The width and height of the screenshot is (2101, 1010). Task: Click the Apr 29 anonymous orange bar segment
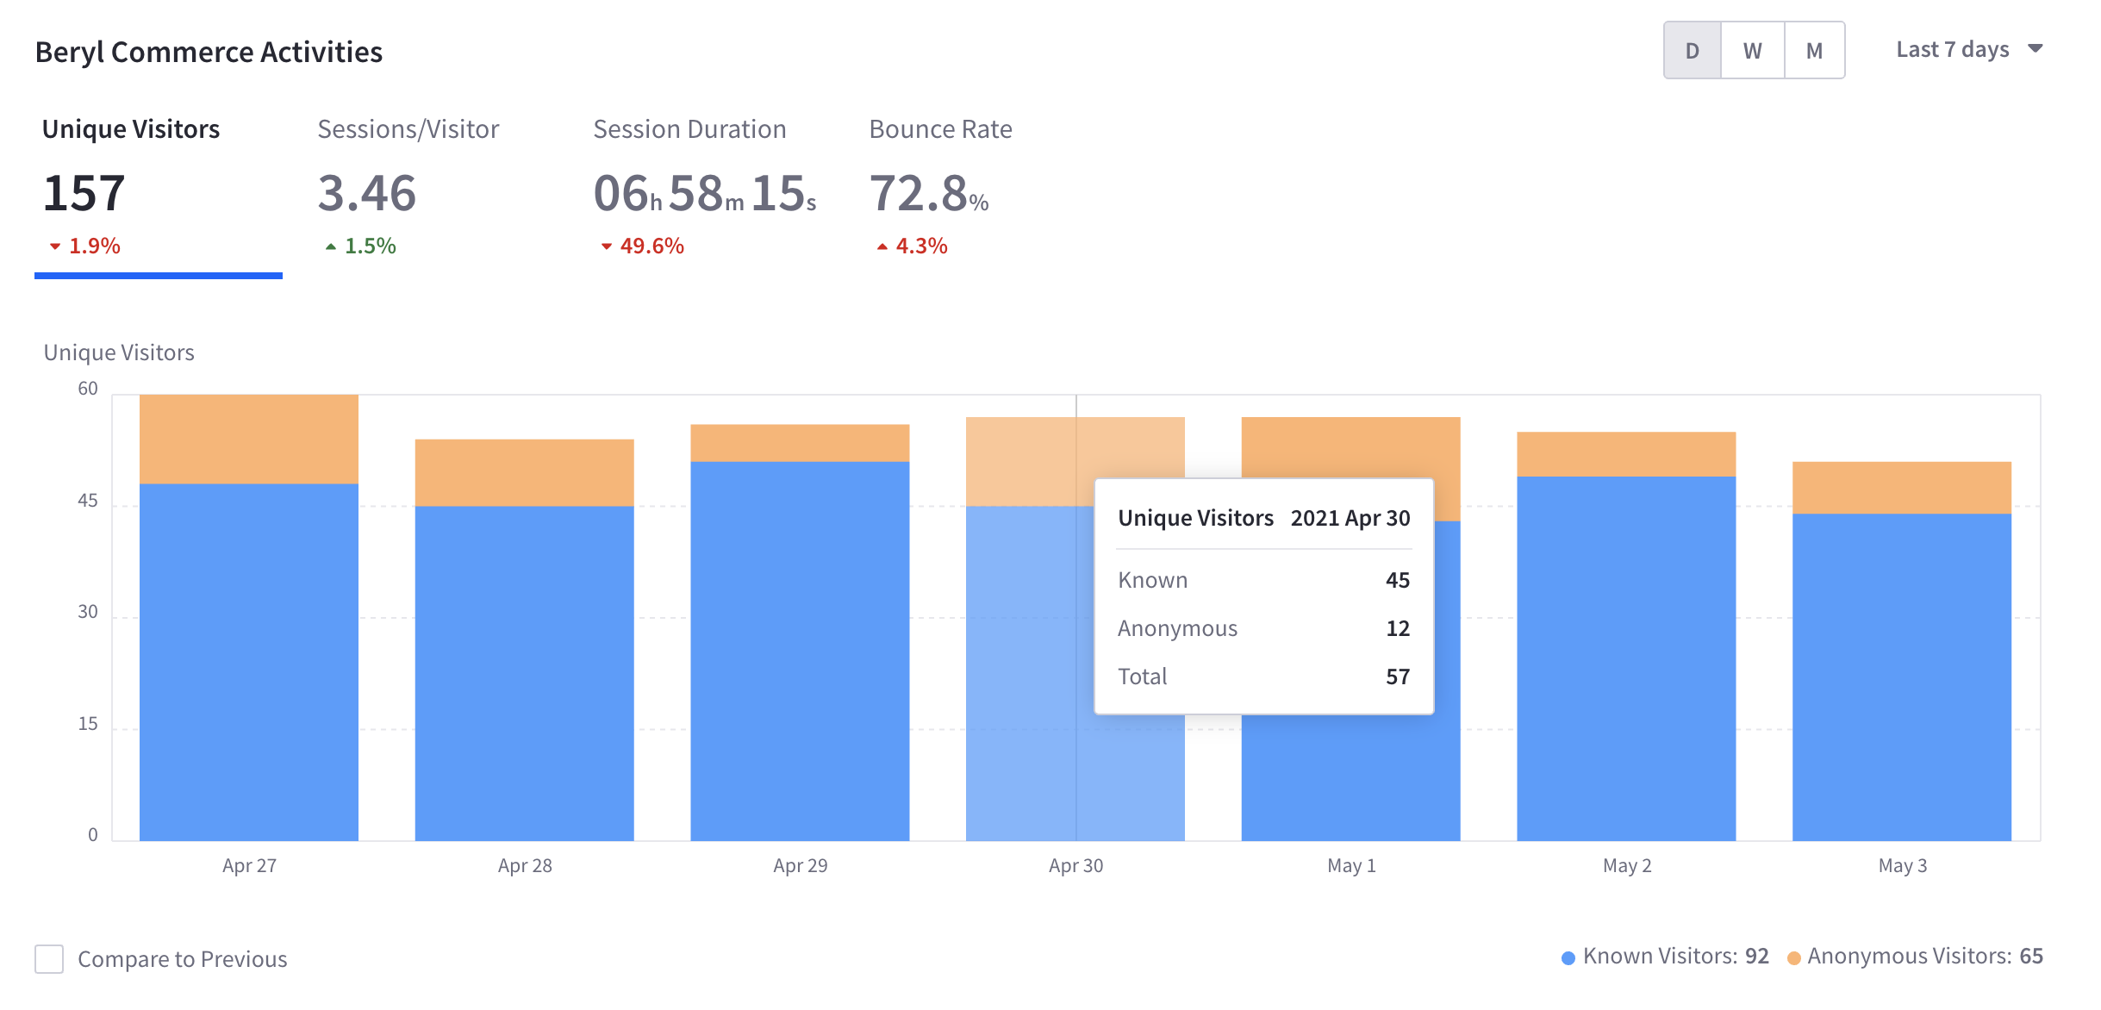tap(800, 443)
